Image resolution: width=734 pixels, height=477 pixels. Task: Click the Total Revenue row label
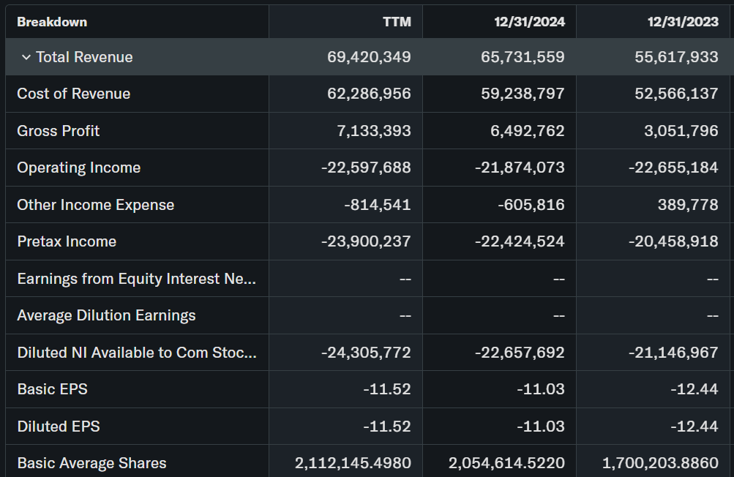pyautogui.click(x=84, y=57)
